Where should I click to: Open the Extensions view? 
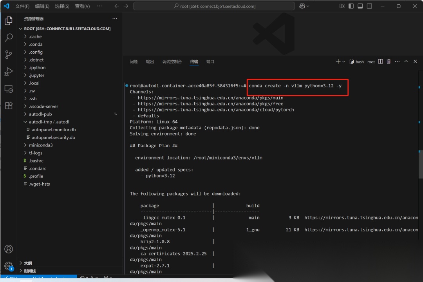[x=8, y=105]
